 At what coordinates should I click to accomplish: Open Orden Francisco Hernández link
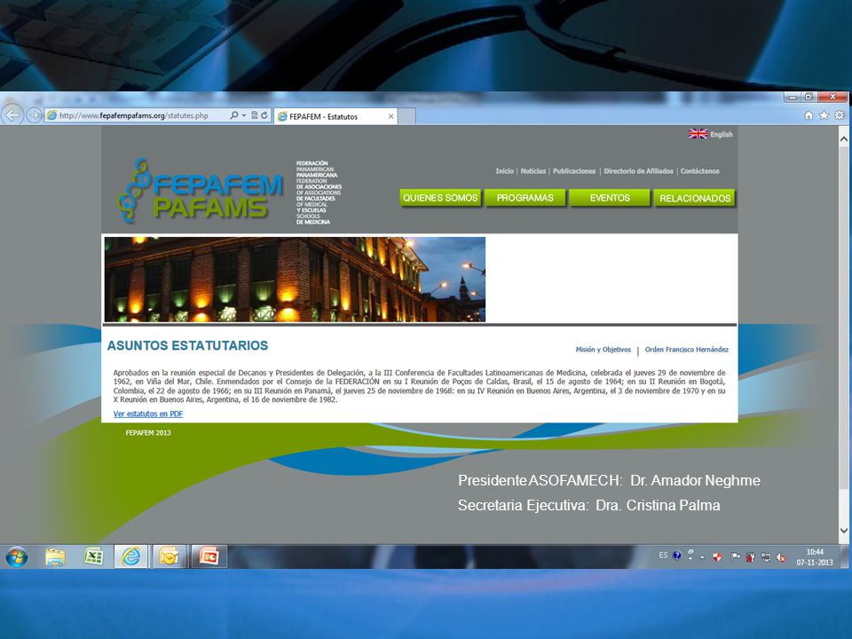[x=687, y=350]
